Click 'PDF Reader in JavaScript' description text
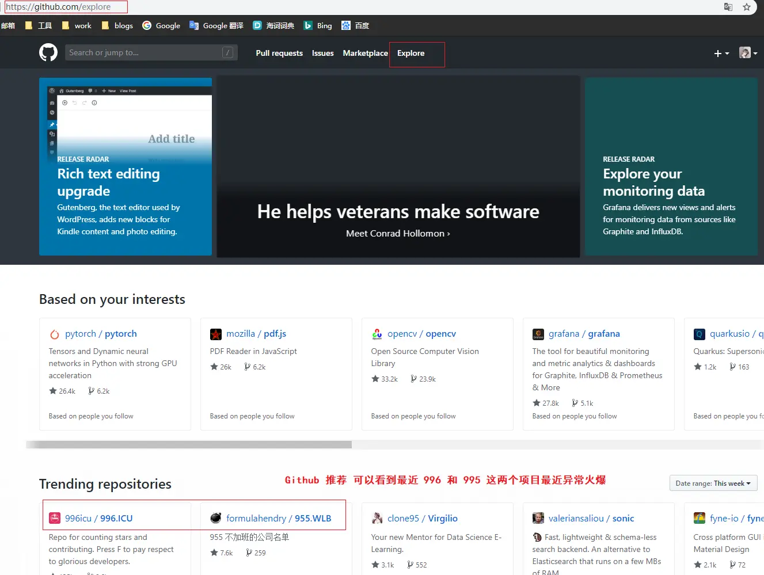Screen dimensions: 764x575 click(253, 351)
